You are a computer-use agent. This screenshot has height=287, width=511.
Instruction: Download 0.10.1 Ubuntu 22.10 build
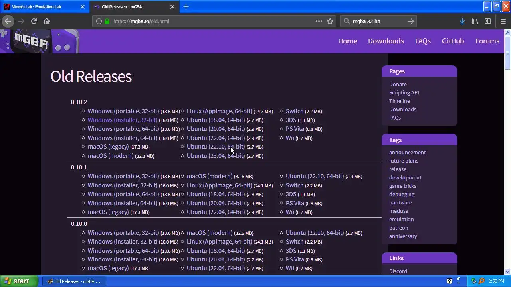tap(315, 176)
